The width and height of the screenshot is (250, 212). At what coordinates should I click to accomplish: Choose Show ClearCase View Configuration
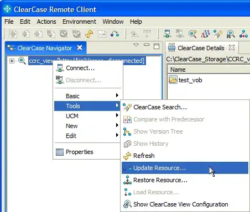[x=185, y=204]
